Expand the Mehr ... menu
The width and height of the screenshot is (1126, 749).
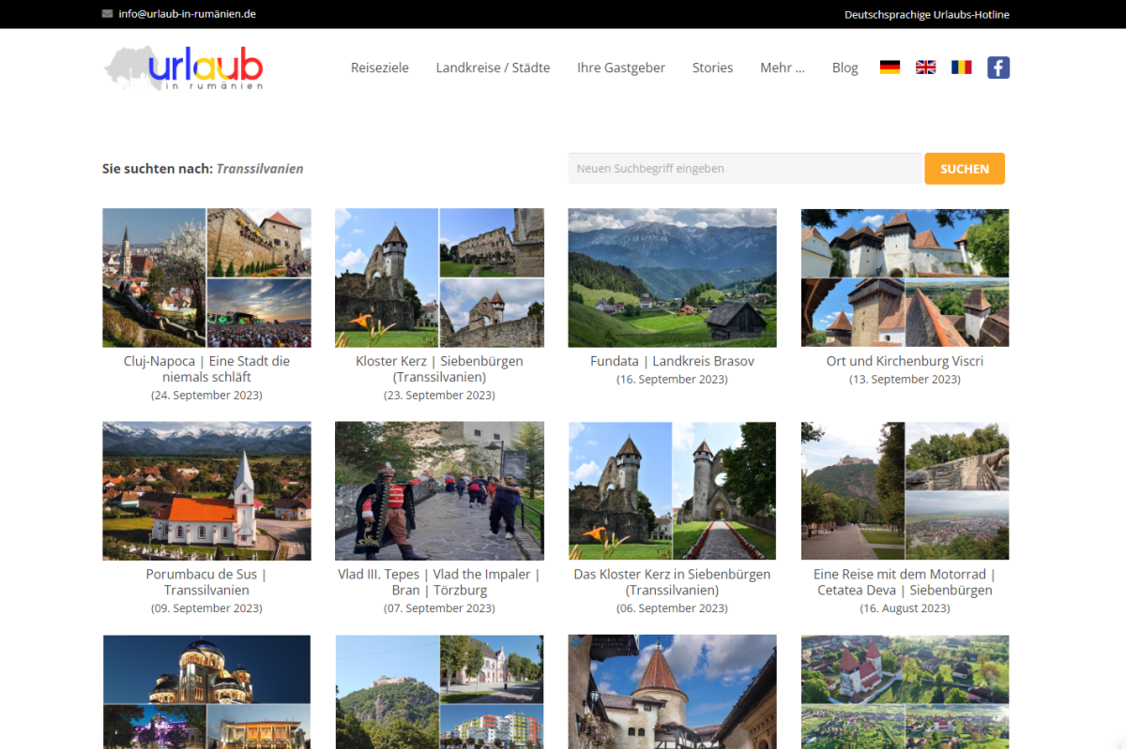point(782,67)
